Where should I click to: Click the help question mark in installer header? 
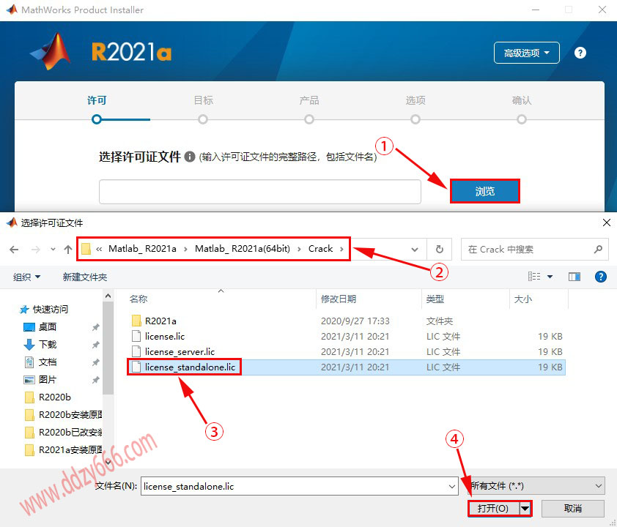(580, 53)
